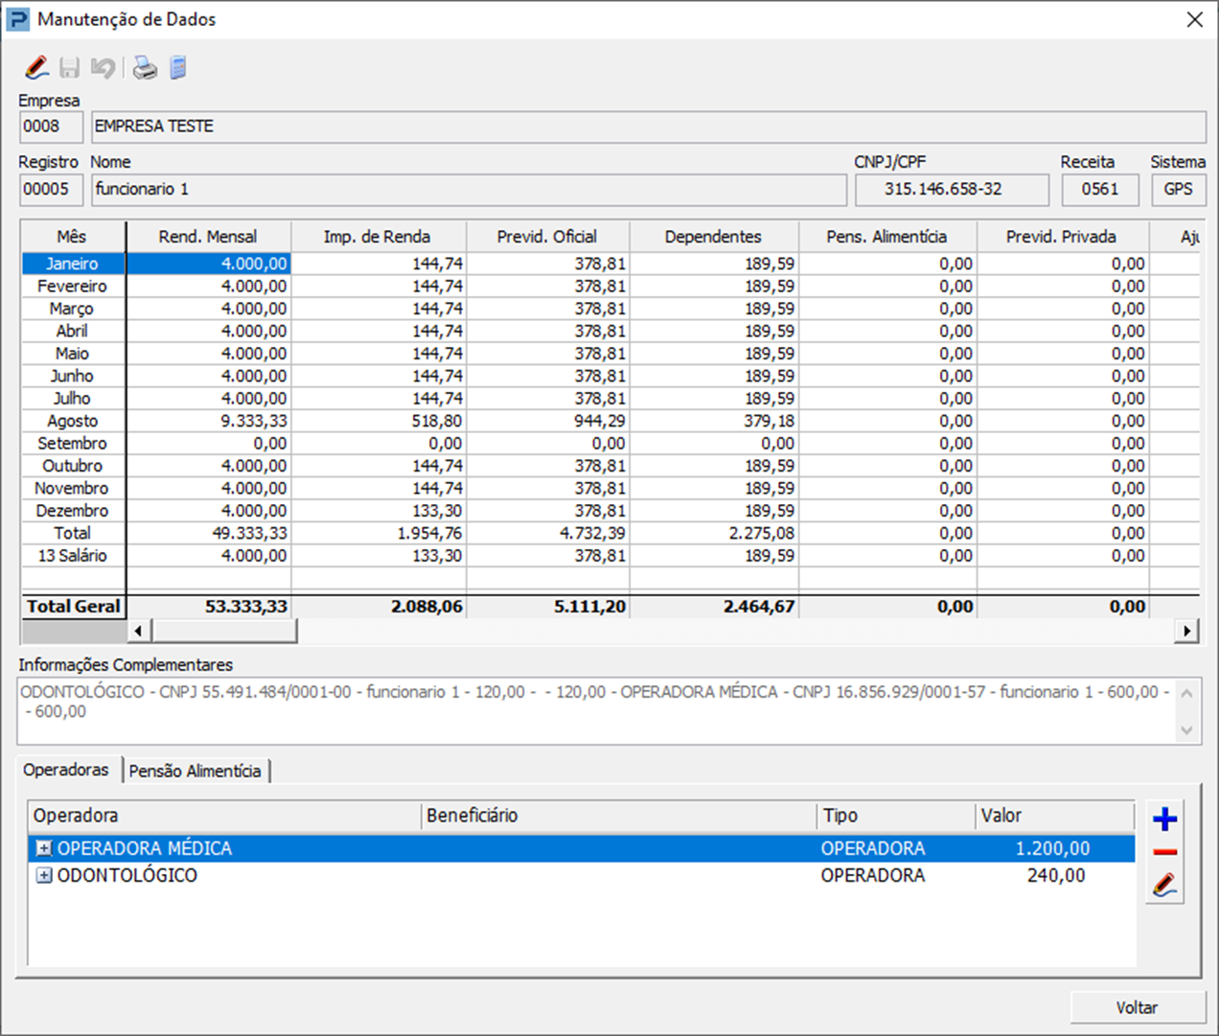Image resolution: width=1219 pixels, height=1036 pixels.
Task: Edit selected operadora with pencil icon
Action: pos(1164,886)
